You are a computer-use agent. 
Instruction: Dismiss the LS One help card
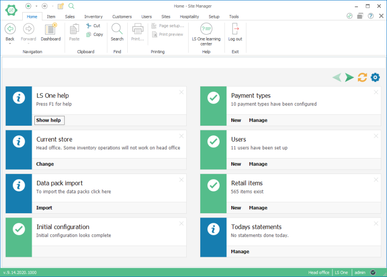coord(181,92)
